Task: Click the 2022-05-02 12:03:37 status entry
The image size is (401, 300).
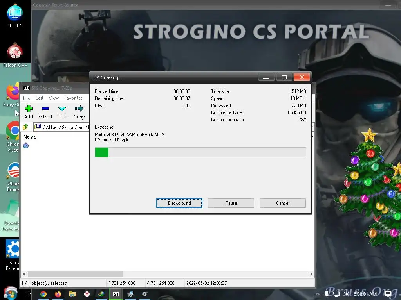Action: 207,283
